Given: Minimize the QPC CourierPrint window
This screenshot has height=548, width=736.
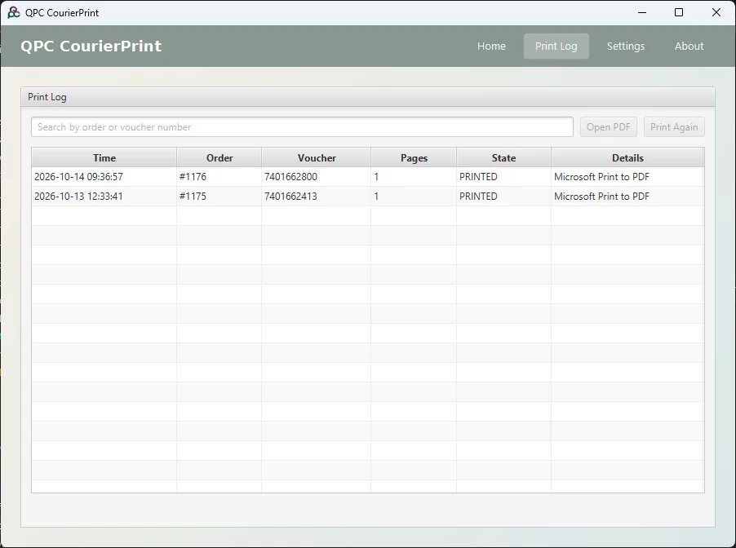Looking at the screenshot, I should click(x=642, y=13).
